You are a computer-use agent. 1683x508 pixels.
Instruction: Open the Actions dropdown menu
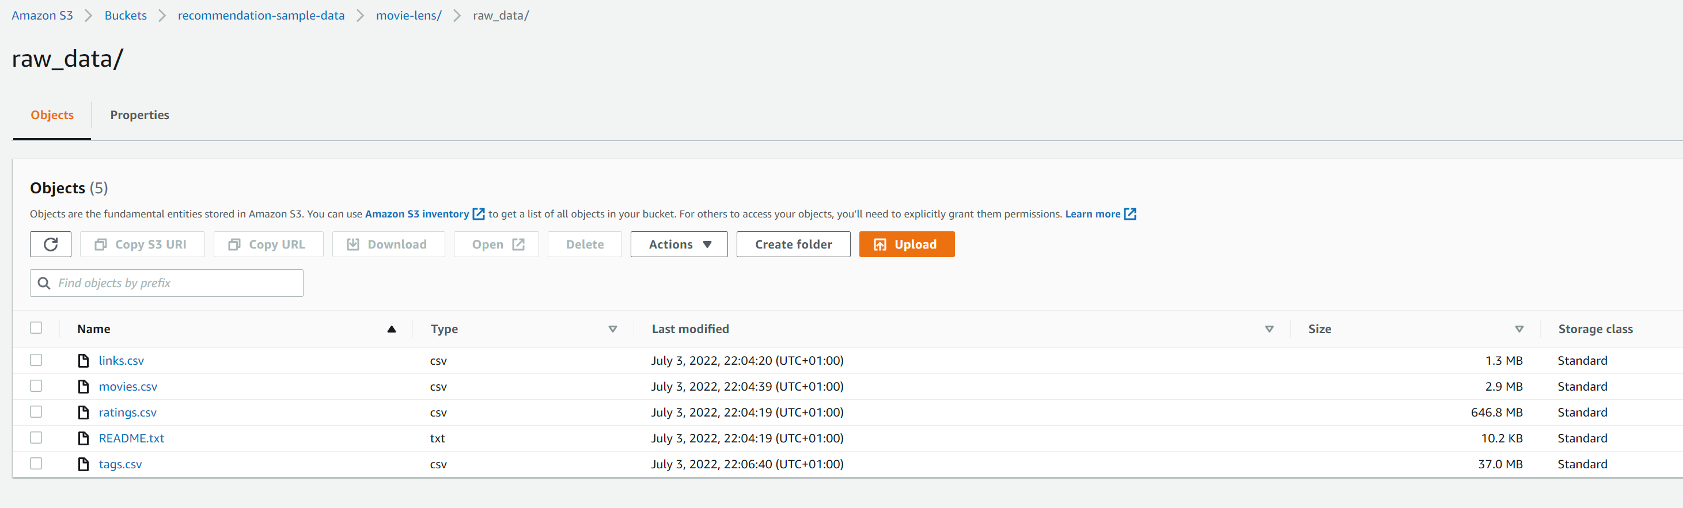click(x=679, y=244)
